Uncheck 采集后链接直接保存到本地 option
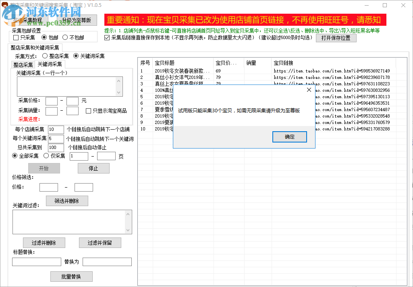 point(107,38)
